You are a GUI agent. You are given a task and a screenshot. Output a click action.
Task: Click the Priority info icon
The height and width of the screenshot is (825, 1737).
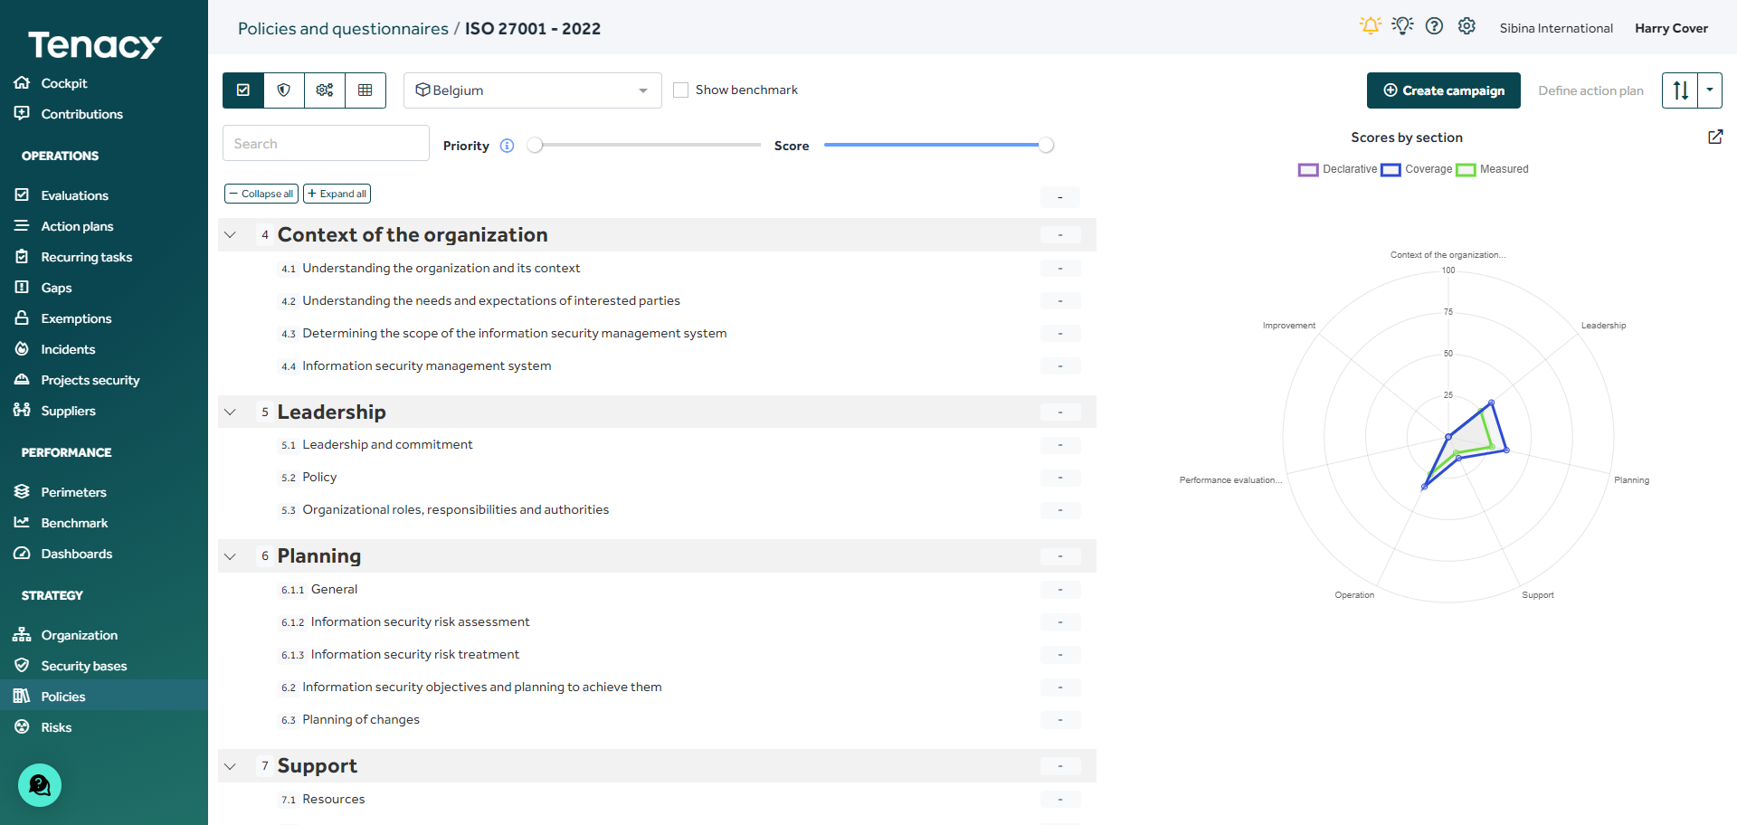508,146
